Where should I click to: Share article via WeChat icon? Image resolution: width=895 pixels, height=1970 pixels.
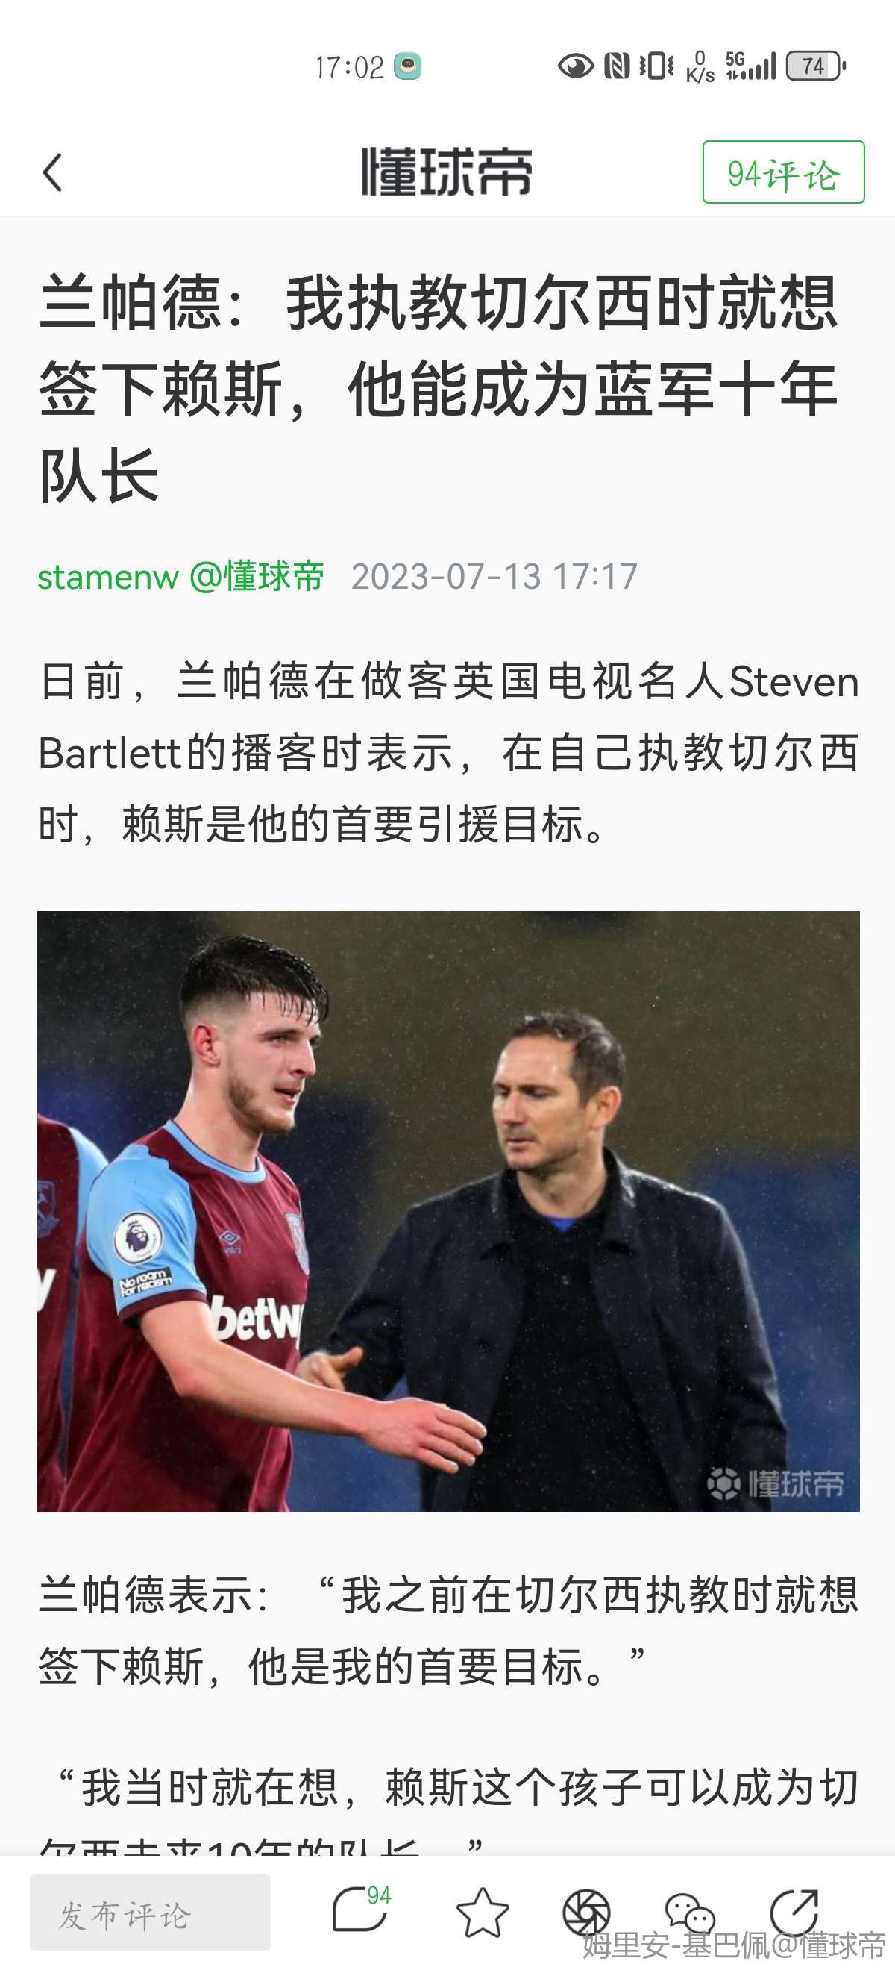[690, 1912]
